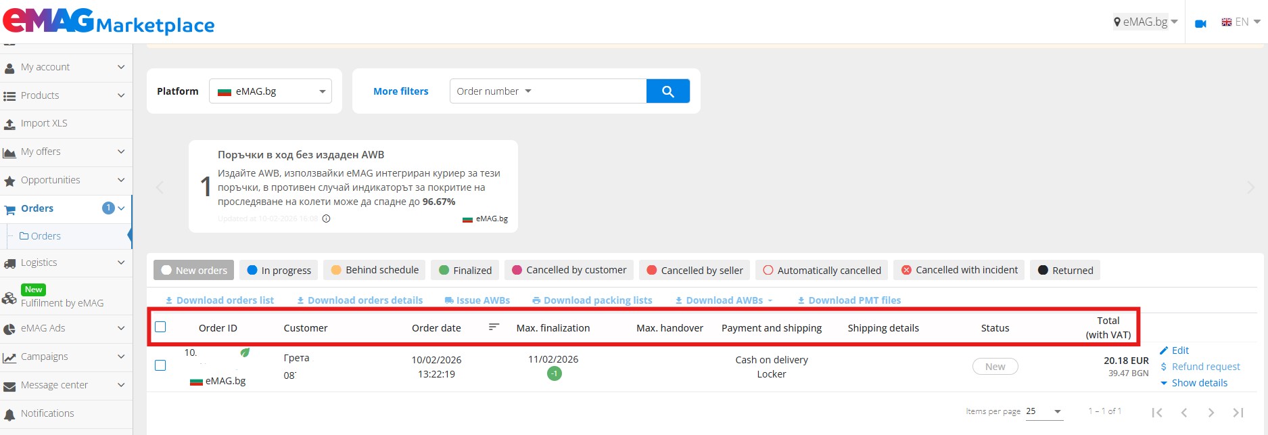Tick the checkbox for the Грета order

click(x=160, y=365)
